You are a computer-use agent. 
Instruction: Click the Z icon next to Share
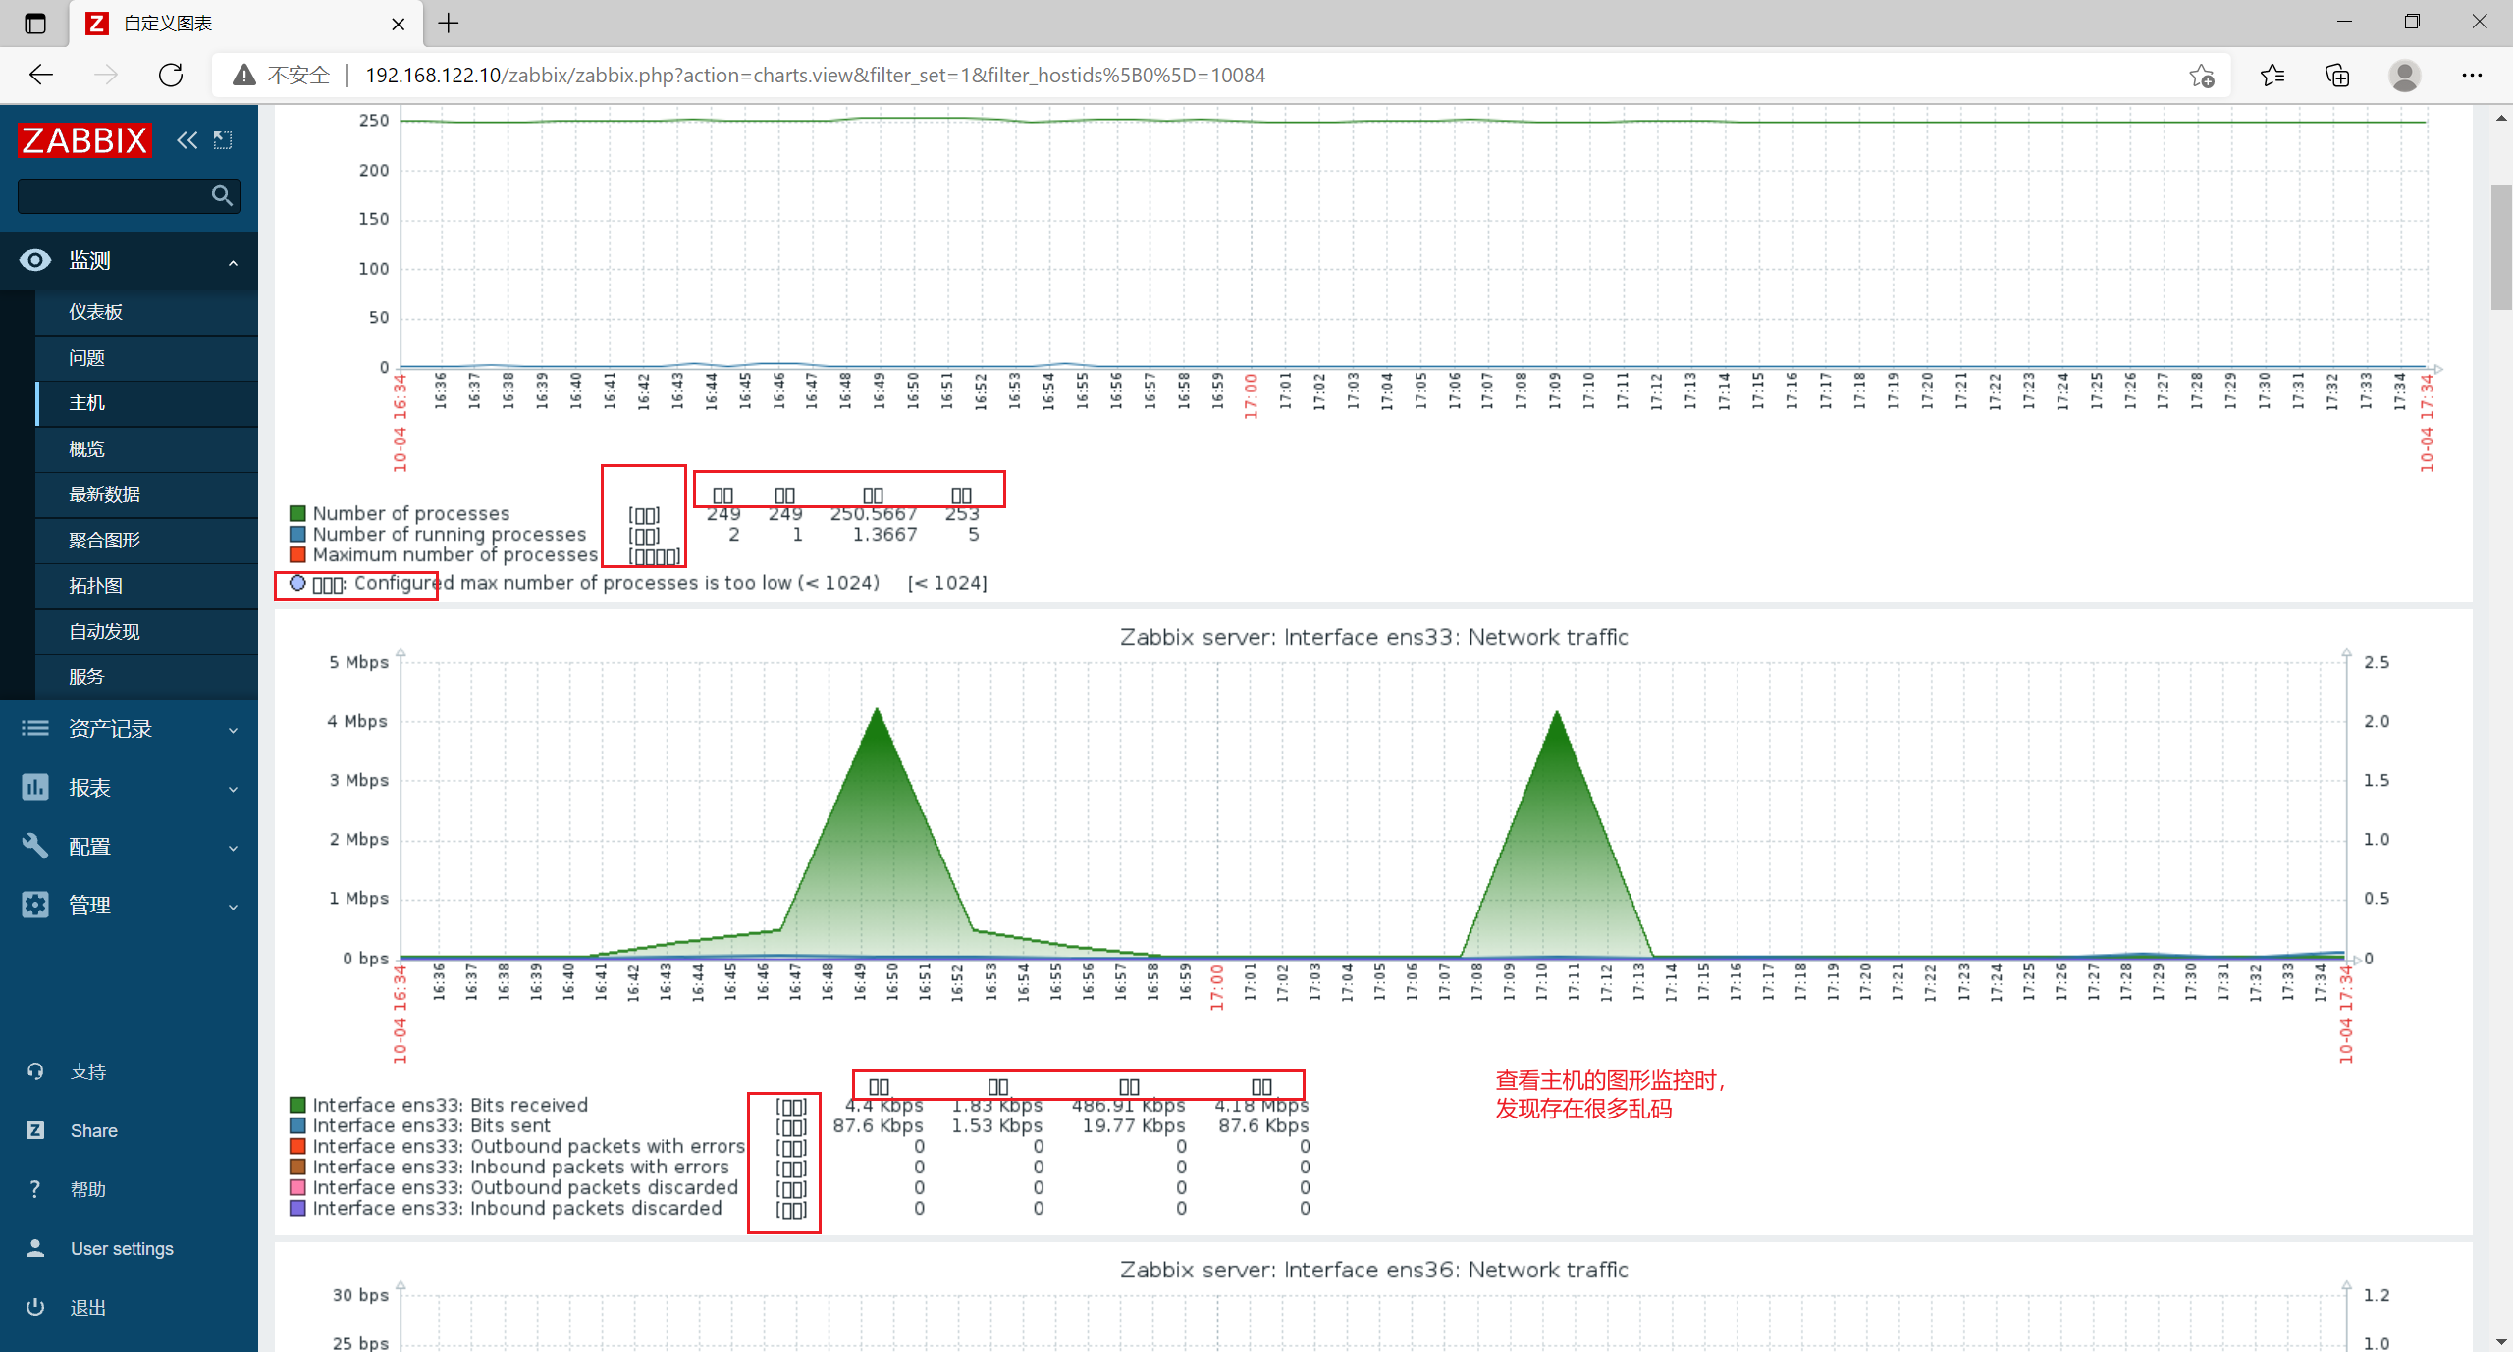click(x=35, y=1130)
